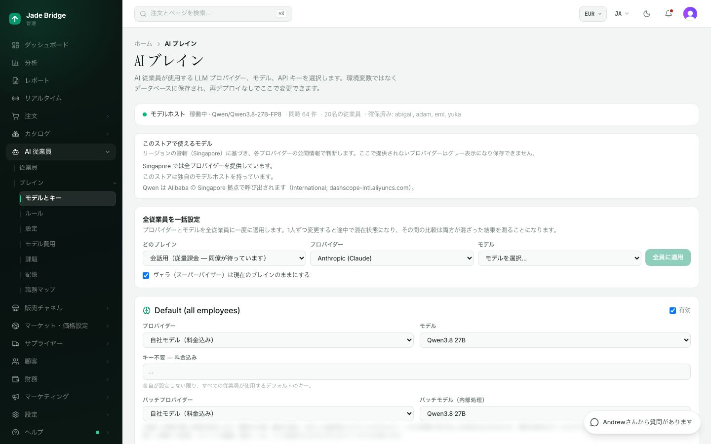Click the Jade Bridge logo icon
The image size is (711, 444).
(15, 19)
